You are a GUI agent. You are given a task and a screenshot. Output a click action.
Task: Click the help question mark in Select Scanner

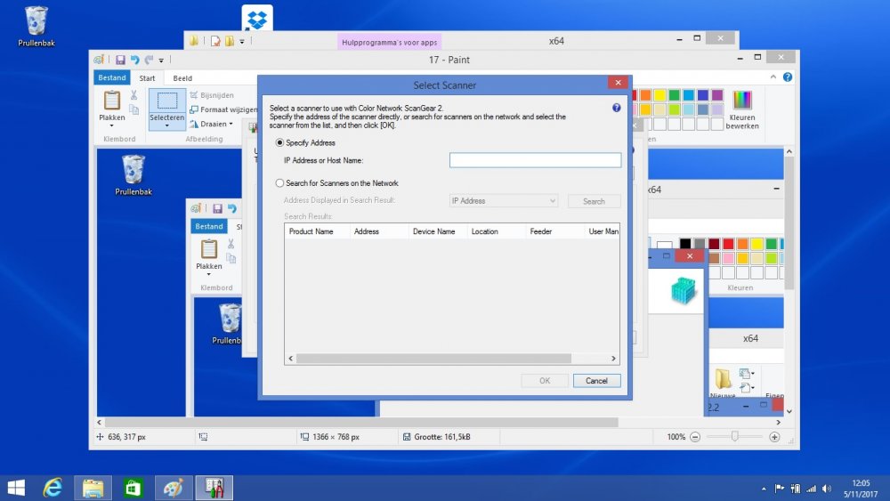(x=616, y=108)
